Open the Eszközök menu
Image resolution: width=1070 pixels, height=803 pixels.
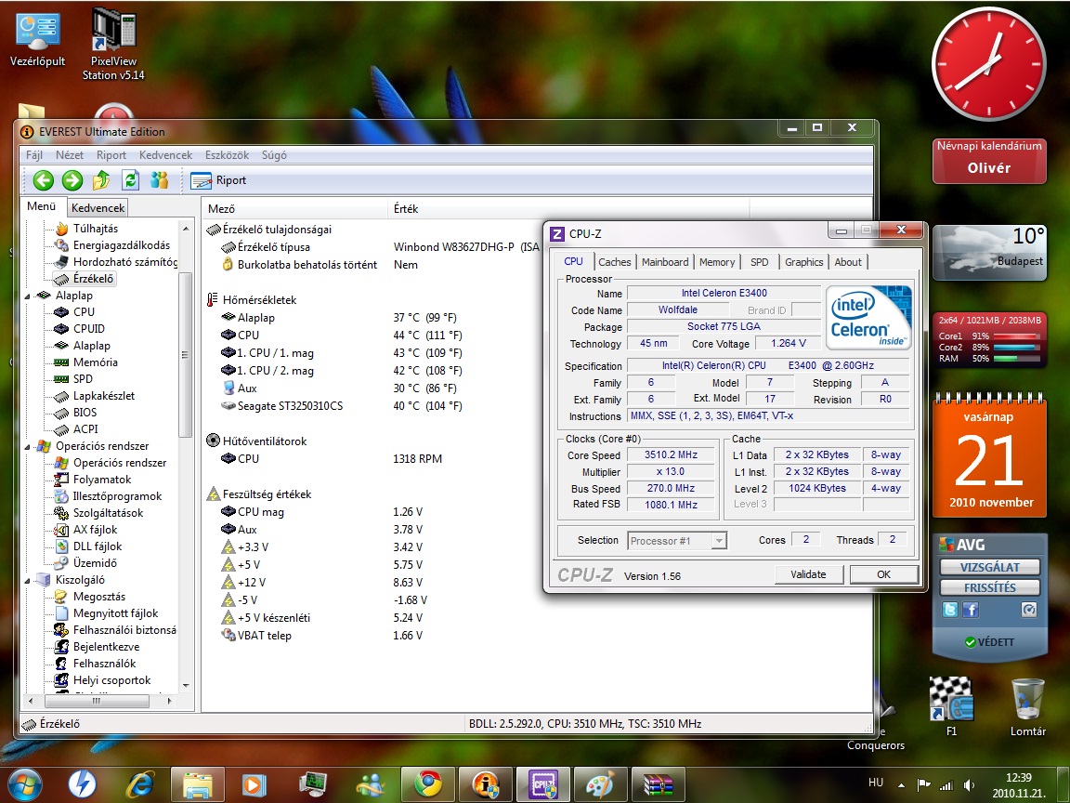(x=228, y=155)
